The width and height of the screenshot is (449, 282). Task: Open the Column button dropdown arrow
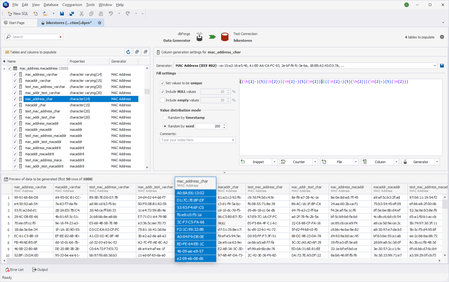(396, 162)
